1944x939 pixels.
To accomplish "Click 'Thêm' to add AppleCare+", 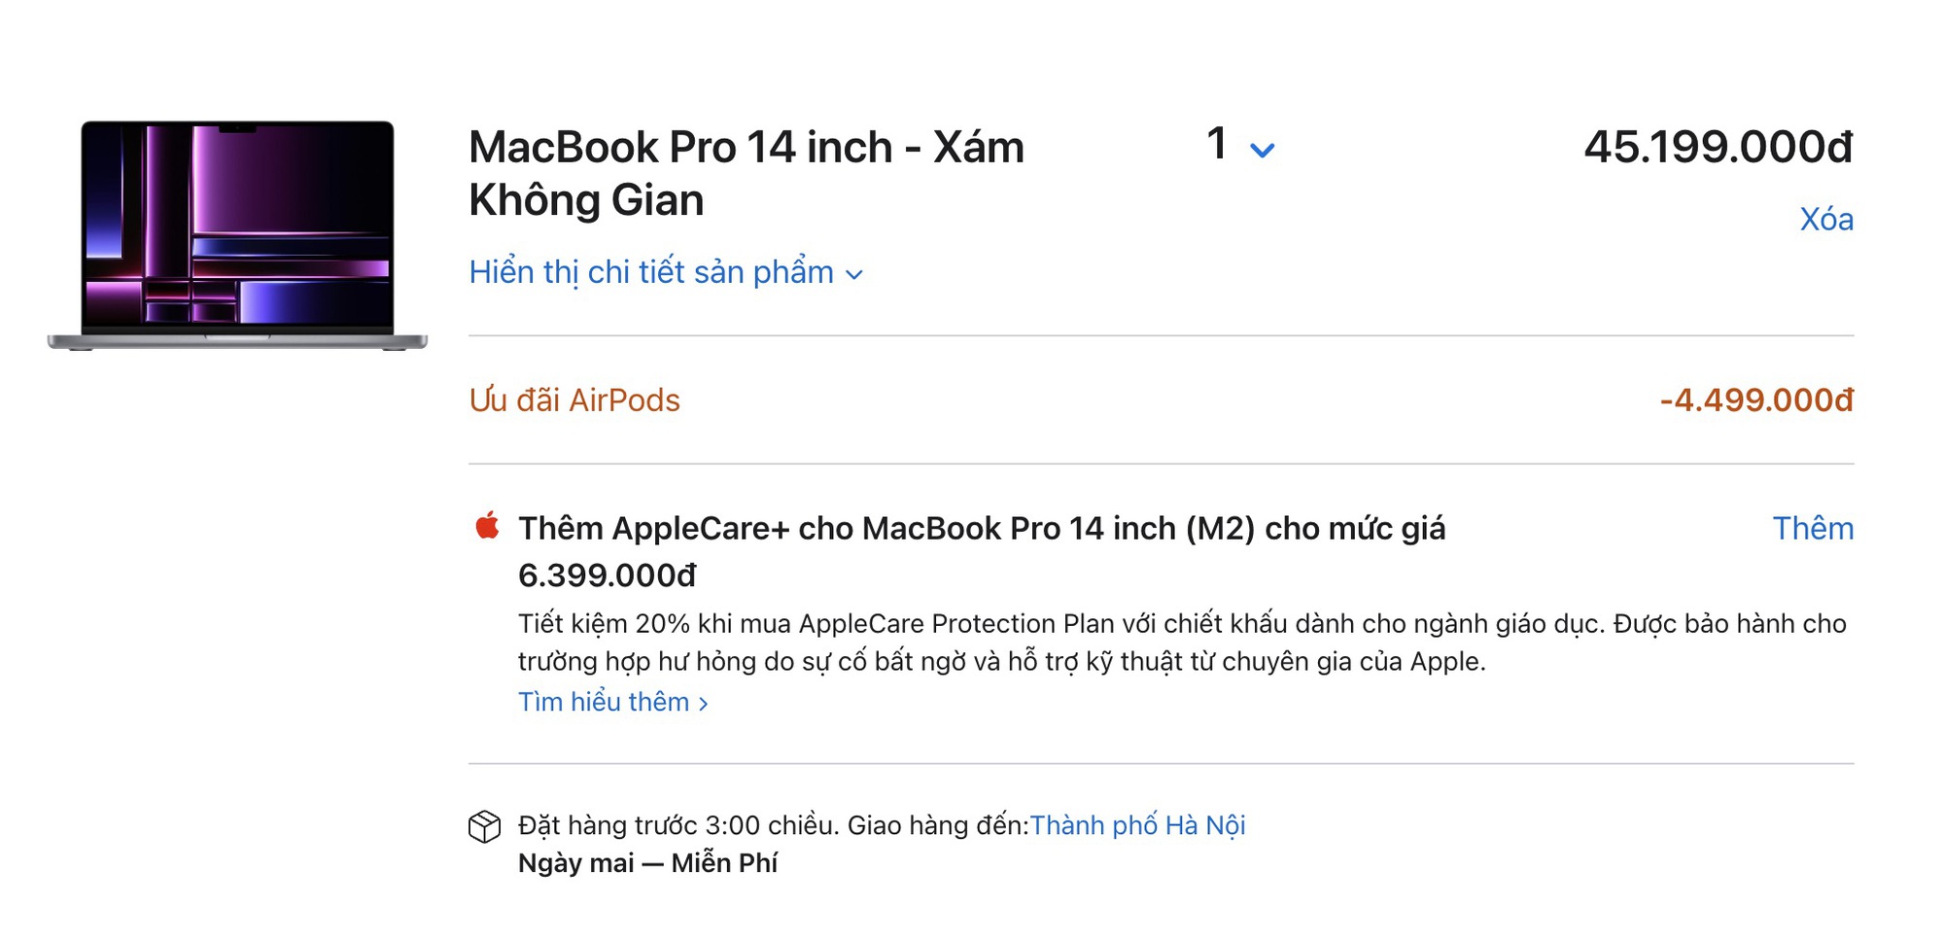I will 1816,529.
